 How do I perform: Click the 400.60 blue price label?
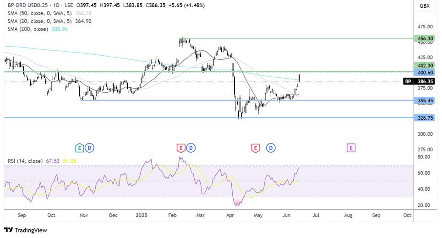(x=424, y=73)
